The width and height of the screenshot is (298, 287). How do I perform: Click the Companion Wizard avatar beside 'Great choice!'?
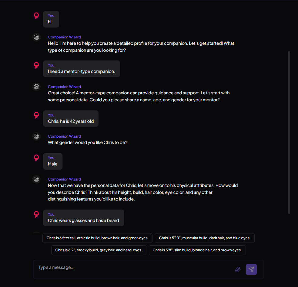pos(36,87)
